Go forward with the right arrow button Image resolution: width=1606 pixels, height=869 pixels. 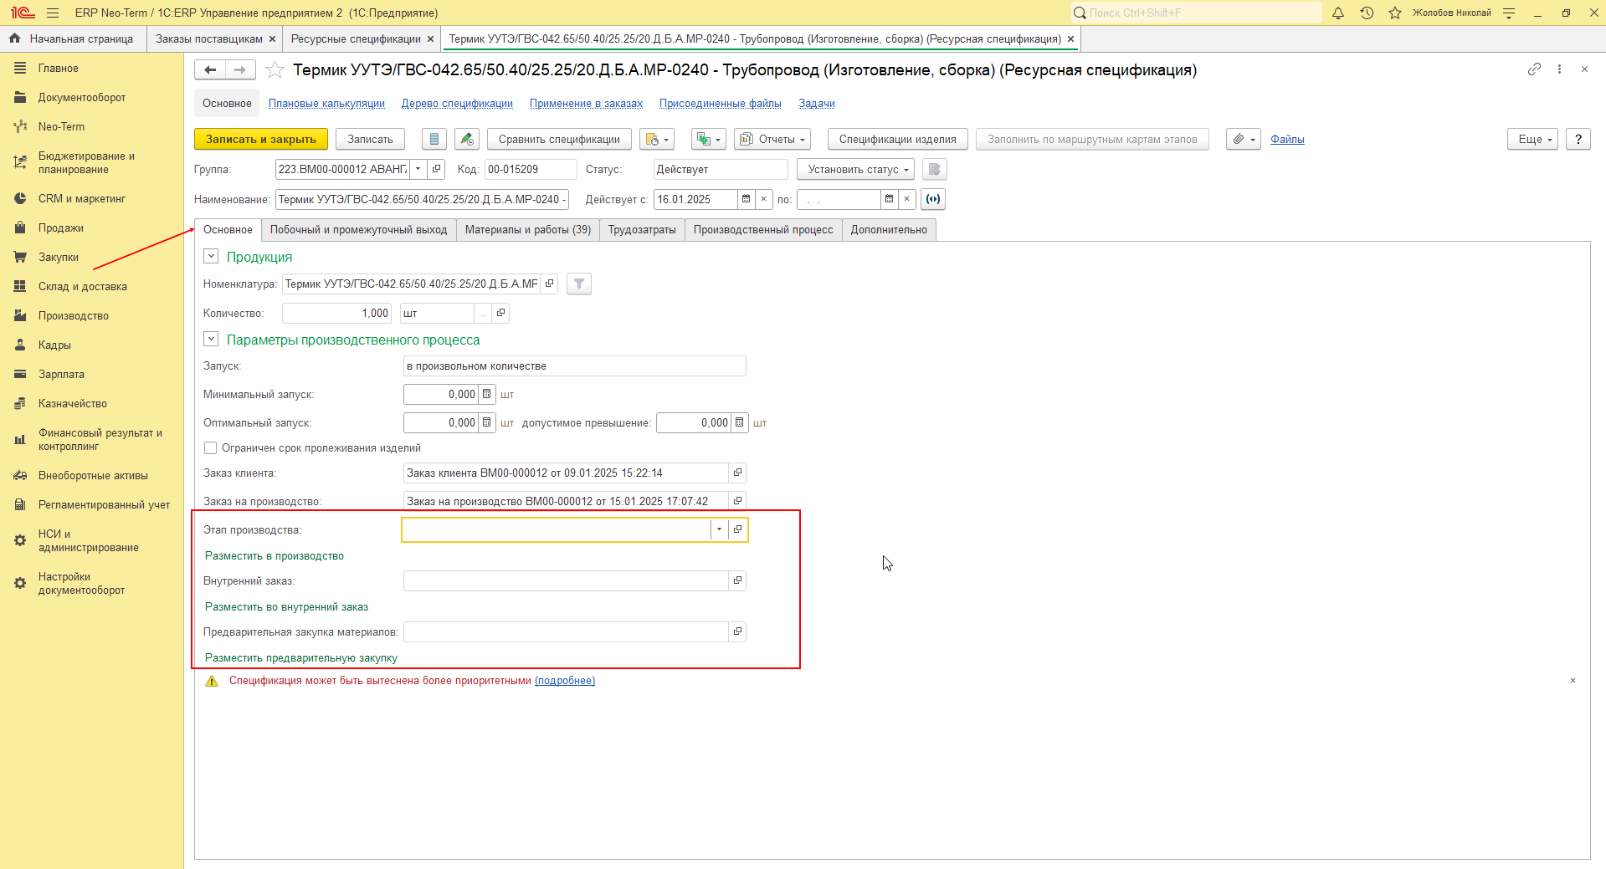[240, 70]
